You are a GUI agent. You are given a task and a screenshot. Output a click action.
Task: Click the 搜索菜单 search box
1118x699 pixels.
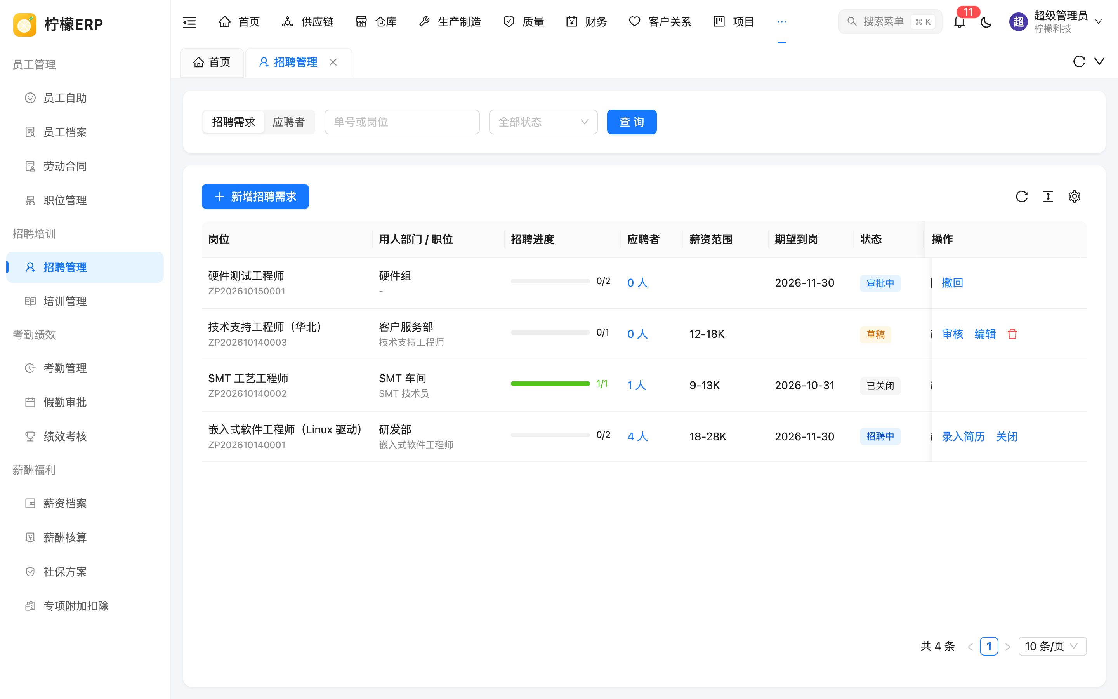[890, 22]
